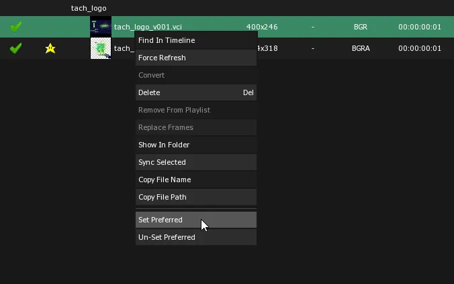Choose Copy File Path option
Viewport: 454px width, 284px height.
coord(196,197)
